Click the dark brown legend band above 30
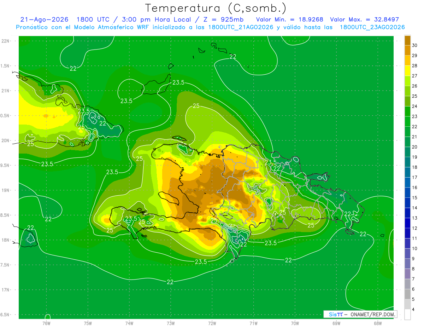The height and width of the screenshot is (328, 424). pyautogui.click(x=408, y=40)
